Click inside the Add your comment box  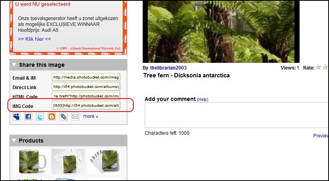tap(237, 115)
